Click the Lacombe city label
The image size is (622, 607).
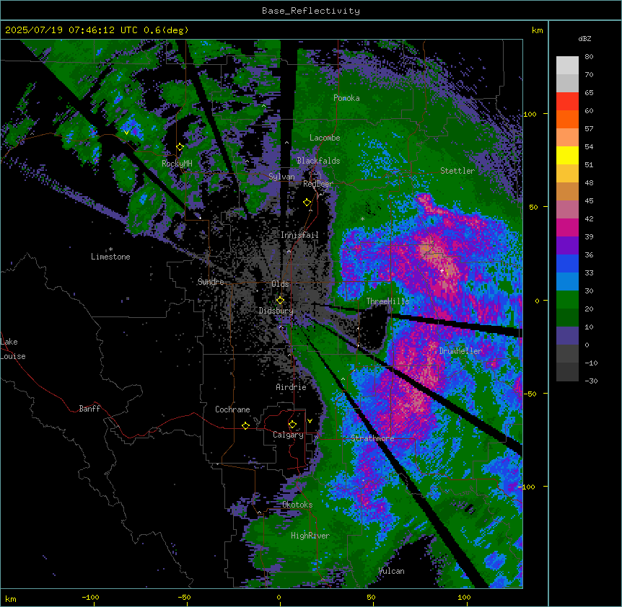(x=325, y=138)
